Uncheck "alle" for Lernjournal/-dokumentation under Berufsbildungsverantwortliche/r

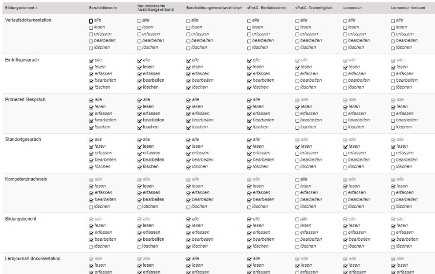coord(188,259)
